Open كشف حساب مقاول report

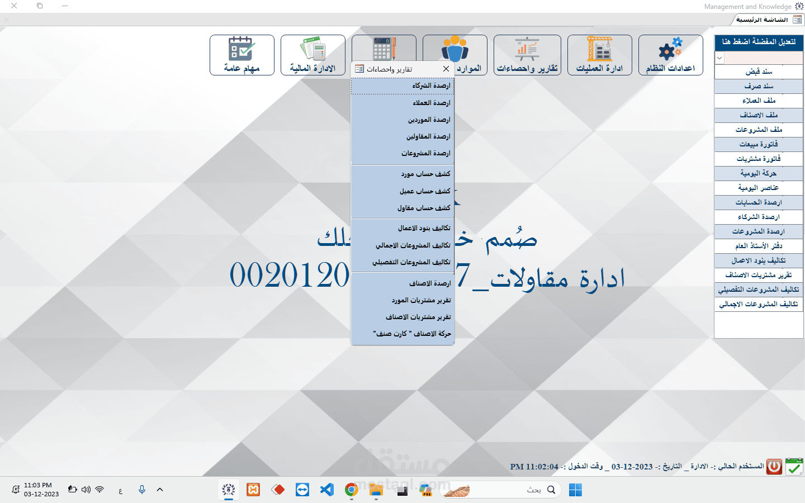click(402, 208)
